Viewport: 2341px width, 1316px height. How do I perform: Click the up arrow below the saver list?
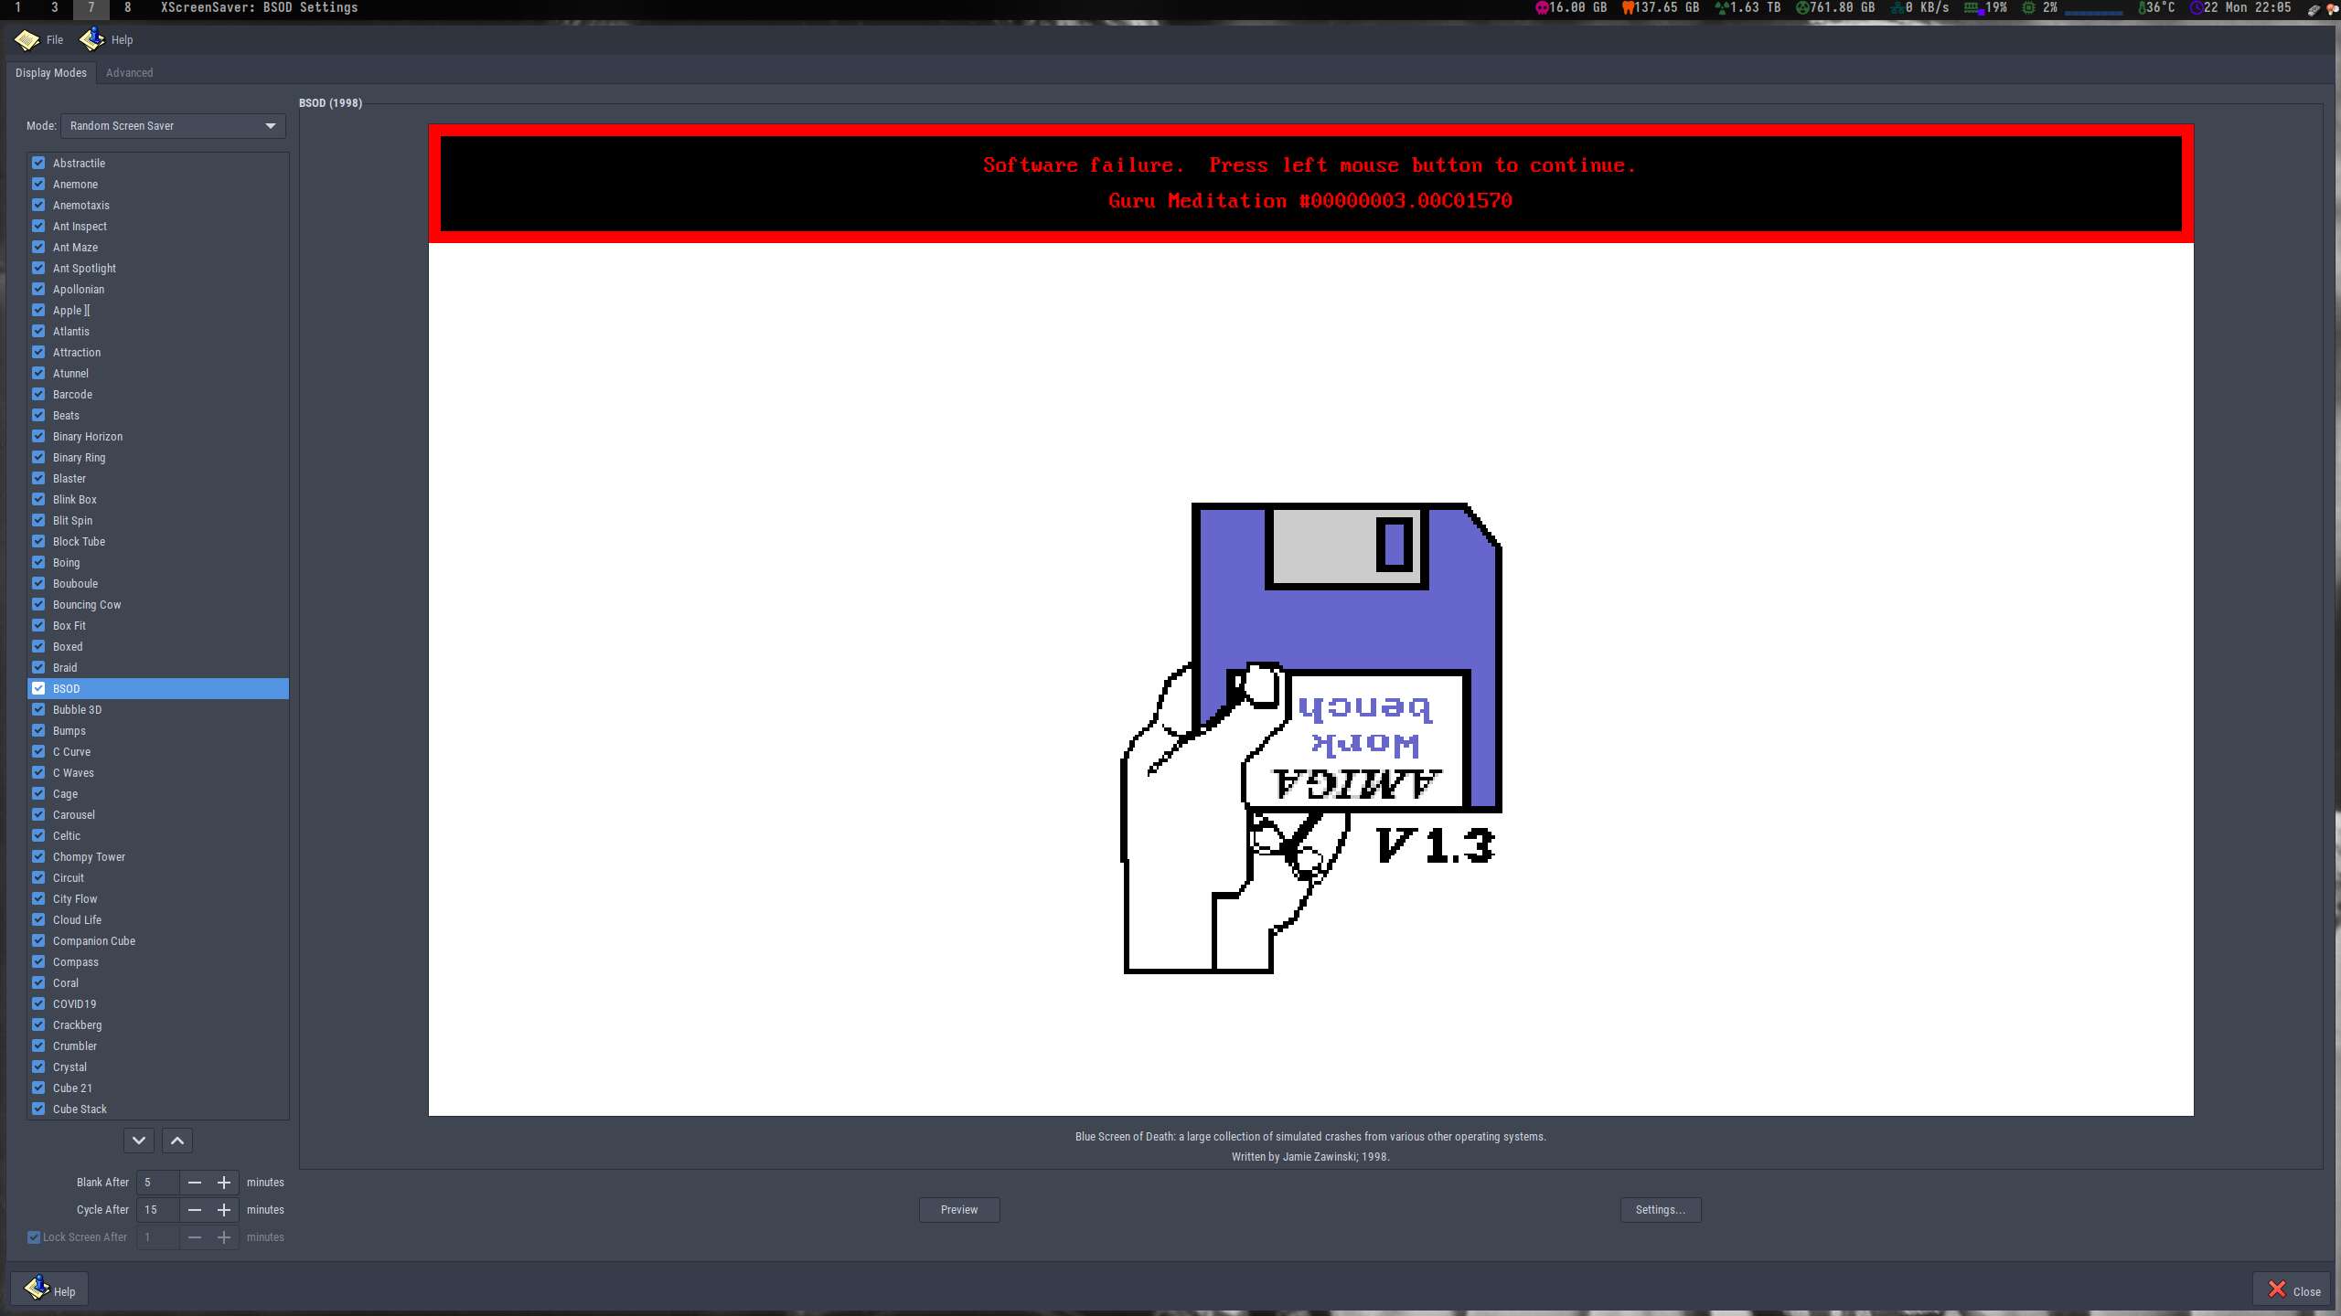177,1141
